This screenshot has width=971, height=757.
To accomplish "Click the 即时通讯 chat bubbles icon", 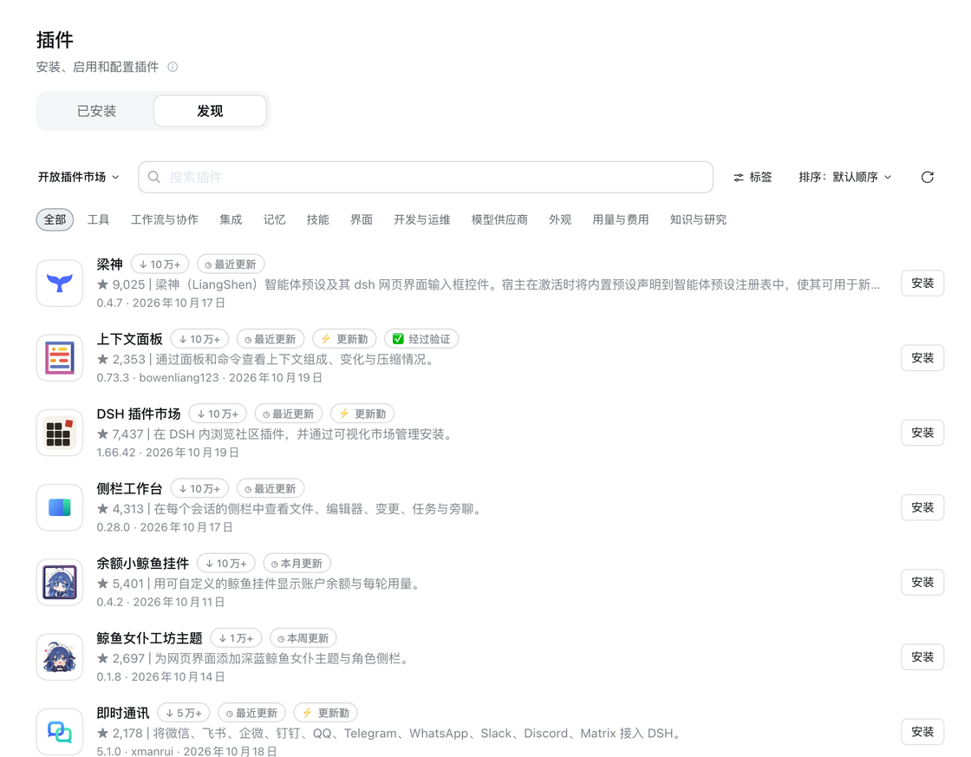I will [x=60, y=732].
